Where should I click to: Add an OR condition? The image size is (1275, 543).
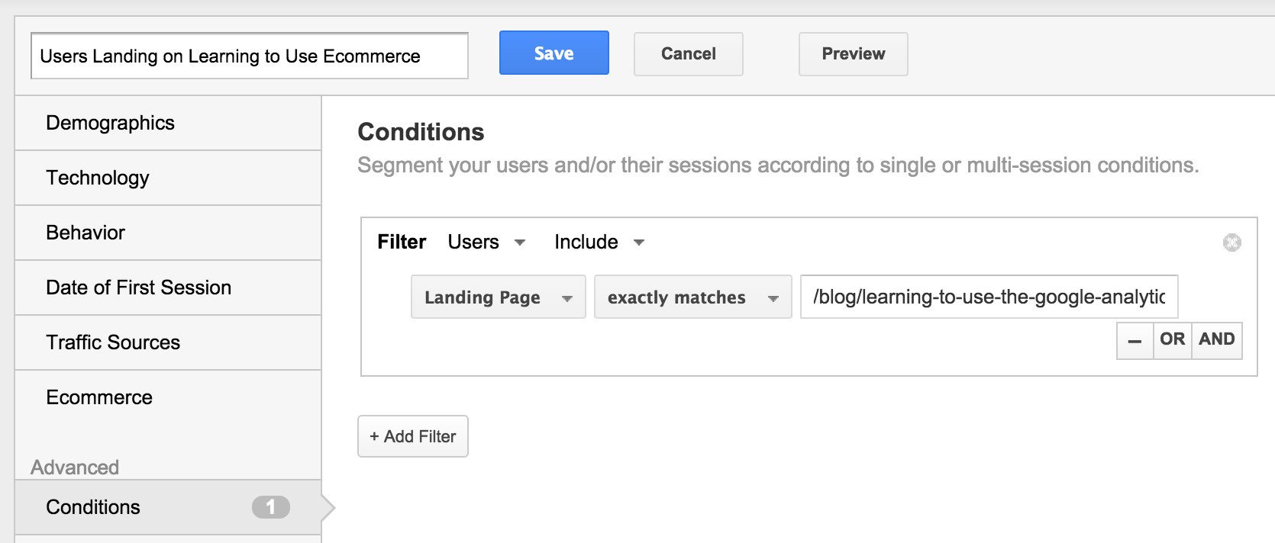coord(1172,340)
